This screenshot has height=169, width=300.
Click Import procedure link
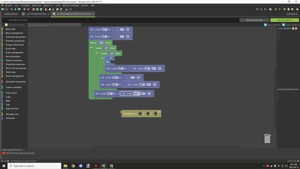pos(291,25)
